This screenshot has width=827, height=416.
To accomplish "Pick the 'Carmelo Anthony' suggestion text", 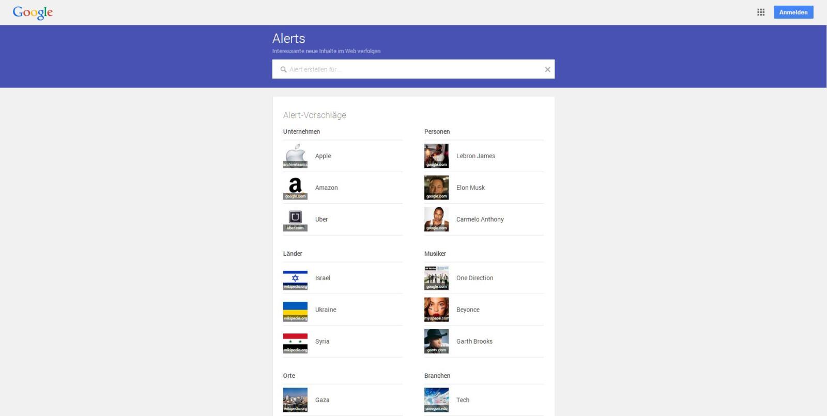I will (x=480, y=219).
